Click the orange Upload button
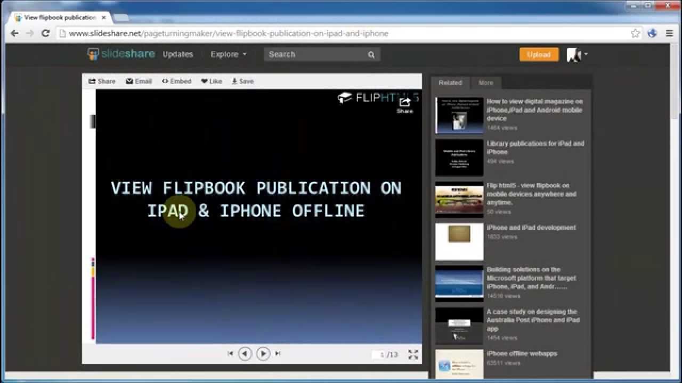The height and width of the screenshot is (383, 682). pos(539,54)
